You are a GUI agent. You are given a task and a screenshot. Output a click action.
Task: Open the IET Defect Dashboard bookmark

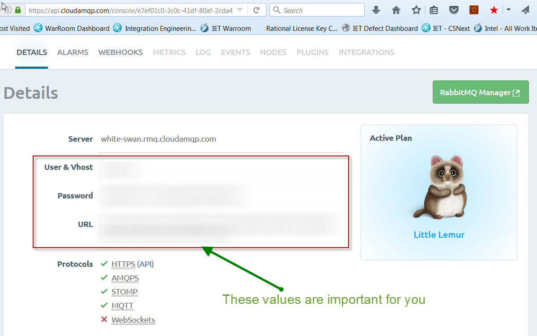click(x=379, y=28)
